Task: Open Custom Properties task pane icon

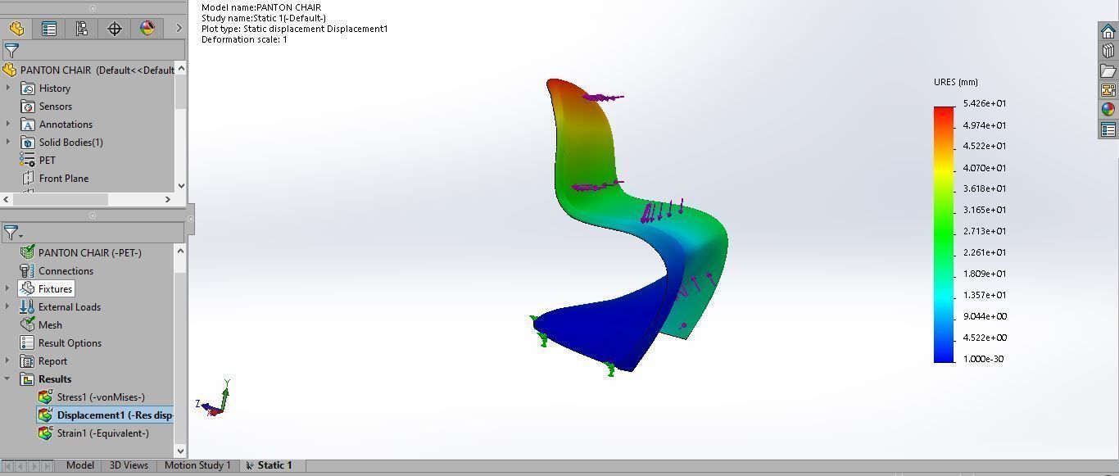Action: 1108,129
